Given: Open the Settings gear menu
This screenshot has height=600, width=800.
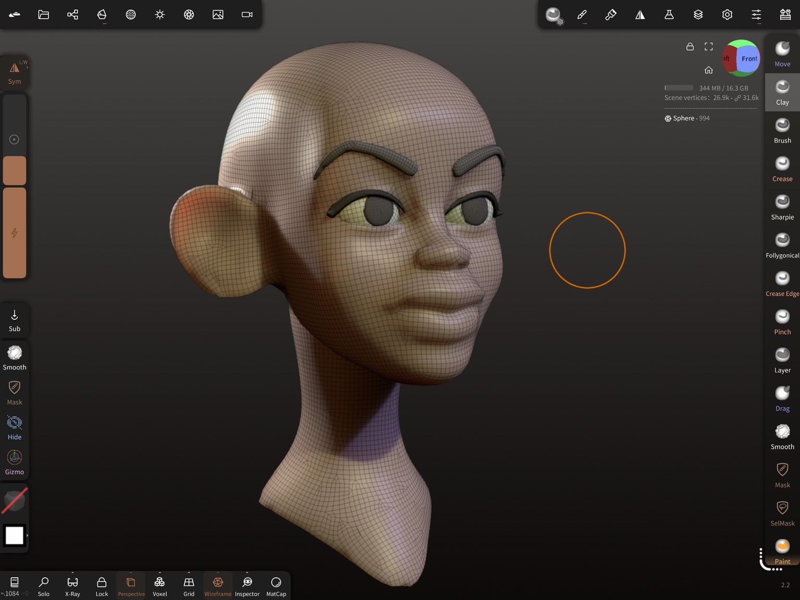Looking at the screenshot, I should pyautogui.click(x=728, y=15).
